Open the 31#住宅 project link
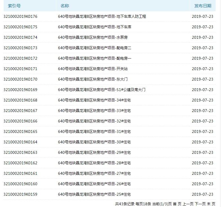This screenshot has width=221, height=207. coord(94,131)
